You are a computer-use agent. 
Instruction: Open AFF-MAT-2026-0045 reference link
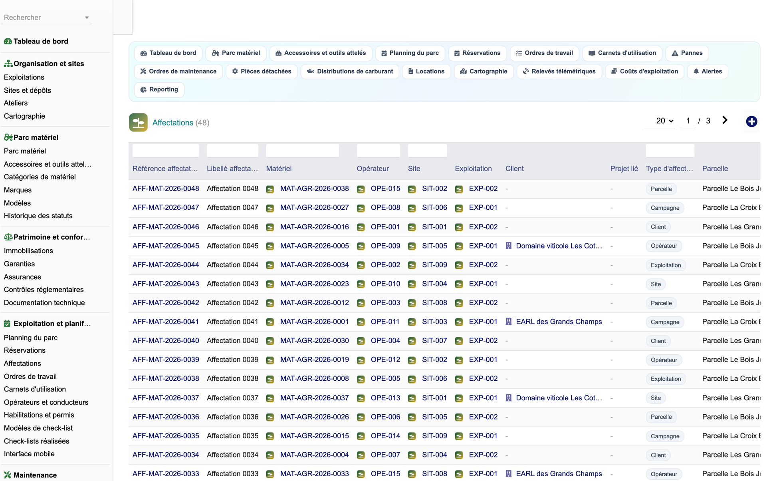click(166, 246)
